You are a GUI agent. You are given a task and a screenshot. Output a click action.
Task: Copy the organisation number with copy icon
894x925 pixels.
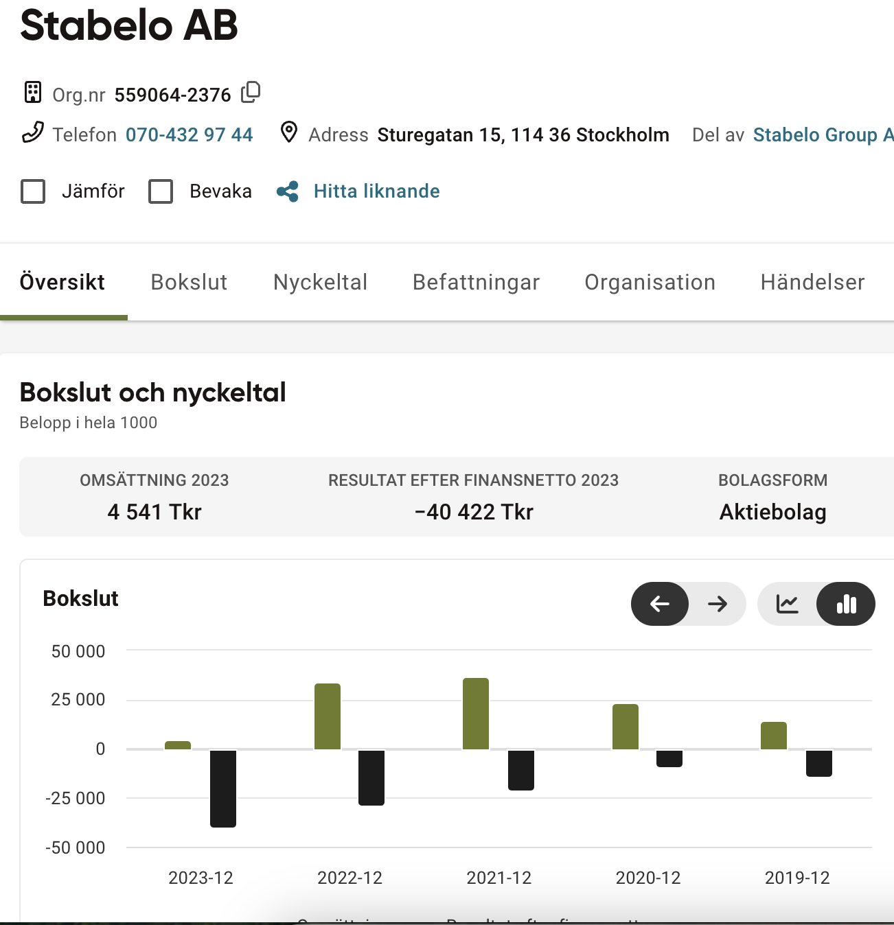pyautogui.click(x=251, y=92)
